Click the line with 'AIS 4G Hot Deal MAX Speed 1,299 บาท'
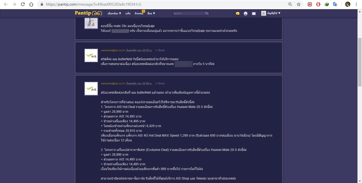The width and height of the screenshot is (362, 183). tap(187, 136)
